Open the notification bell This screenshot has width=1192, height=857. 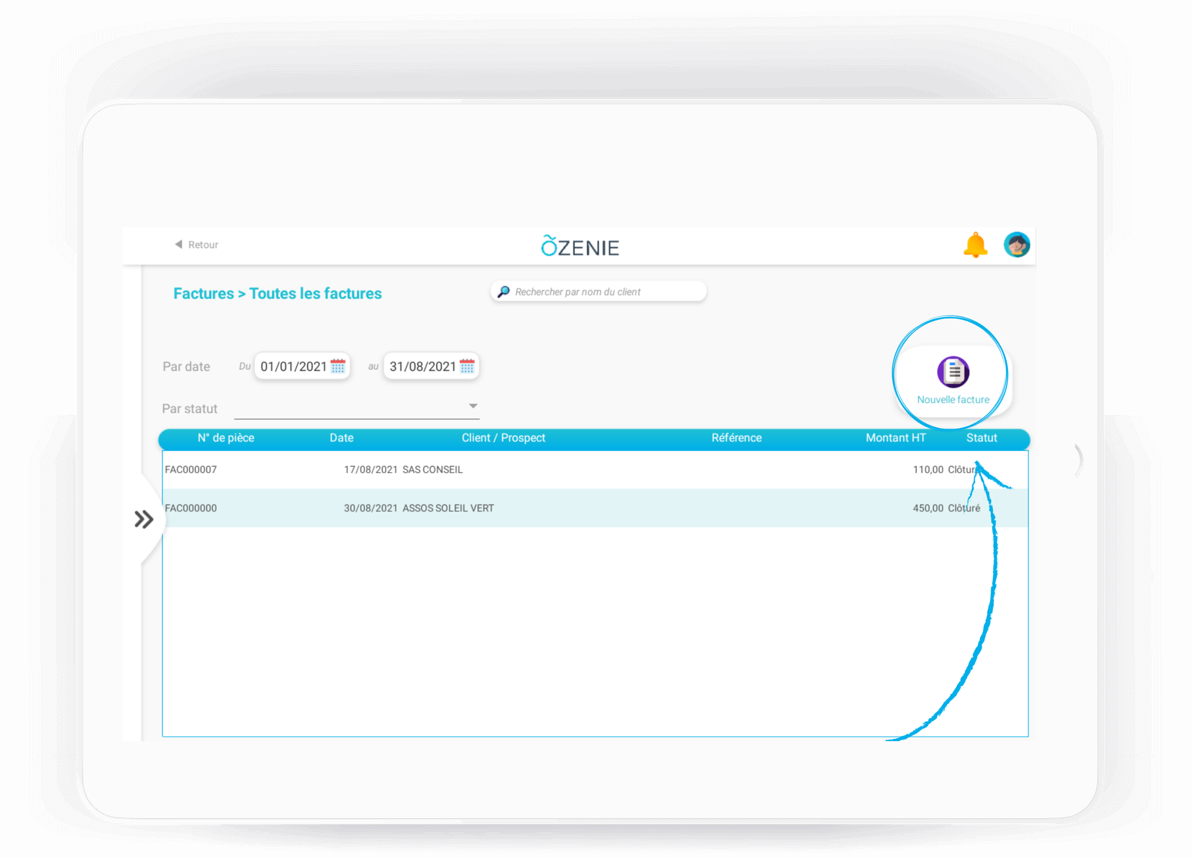point(975,245)
